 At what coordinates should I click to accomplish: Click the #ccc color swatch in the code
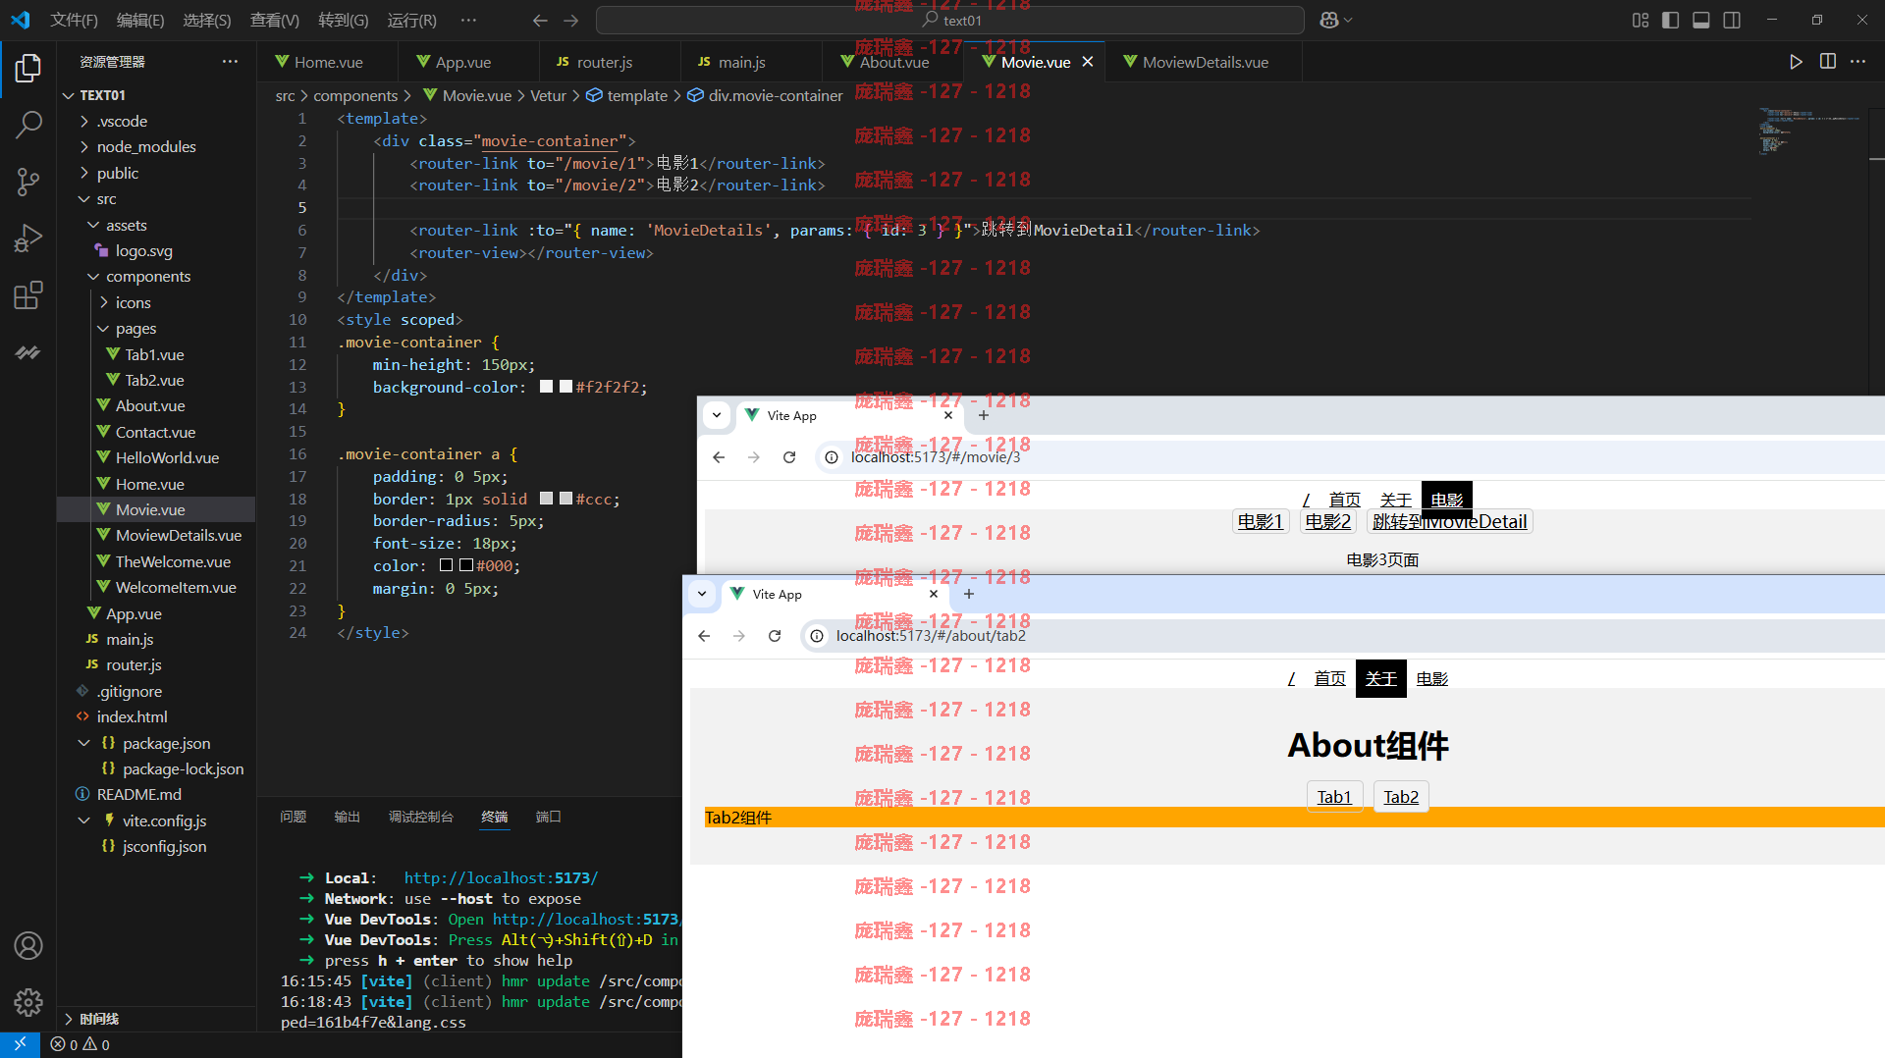(565, 499)
